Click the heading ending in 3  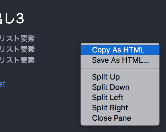pos(12,19)
